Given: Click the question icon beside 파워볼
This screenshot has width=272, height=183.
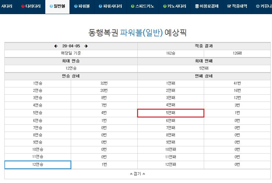Looking at the screenshot, I should 76,6.
